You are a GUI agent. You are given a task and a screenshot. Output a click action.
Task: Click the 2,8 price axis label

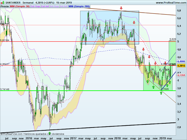tap(179, 127)
